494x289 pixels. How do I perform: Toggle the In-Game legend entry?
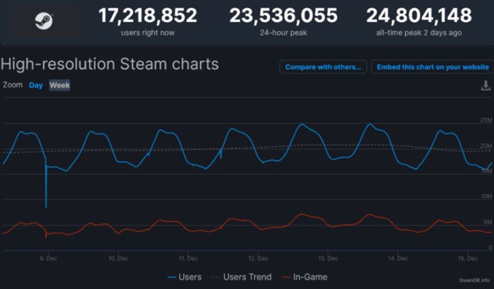point(305,277)
